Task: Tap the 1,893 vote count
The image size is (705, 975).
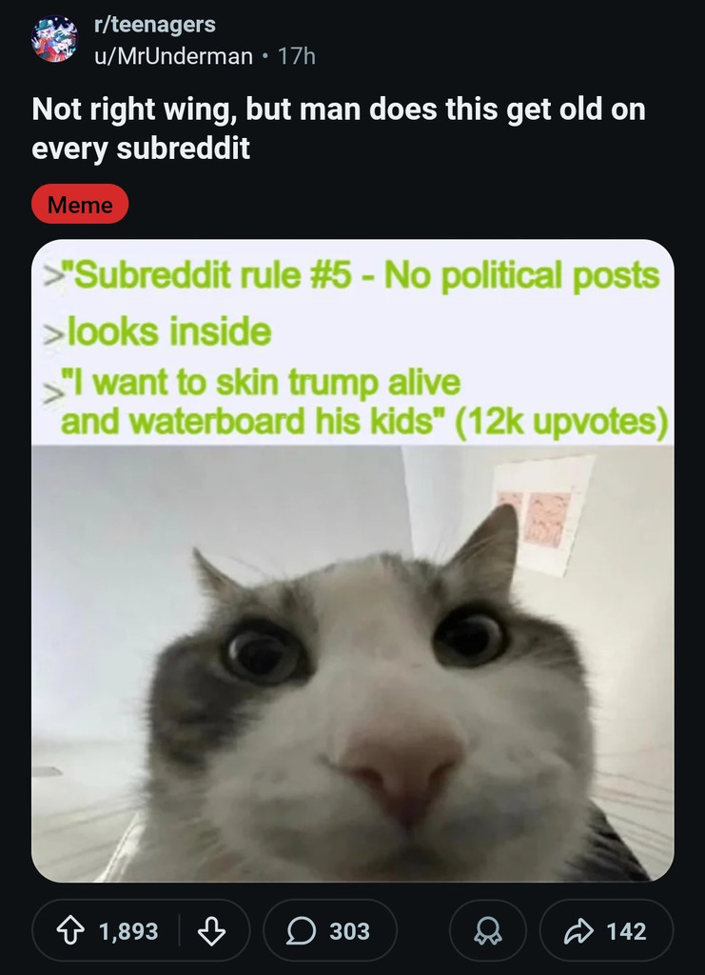Action: click(128, 931)
